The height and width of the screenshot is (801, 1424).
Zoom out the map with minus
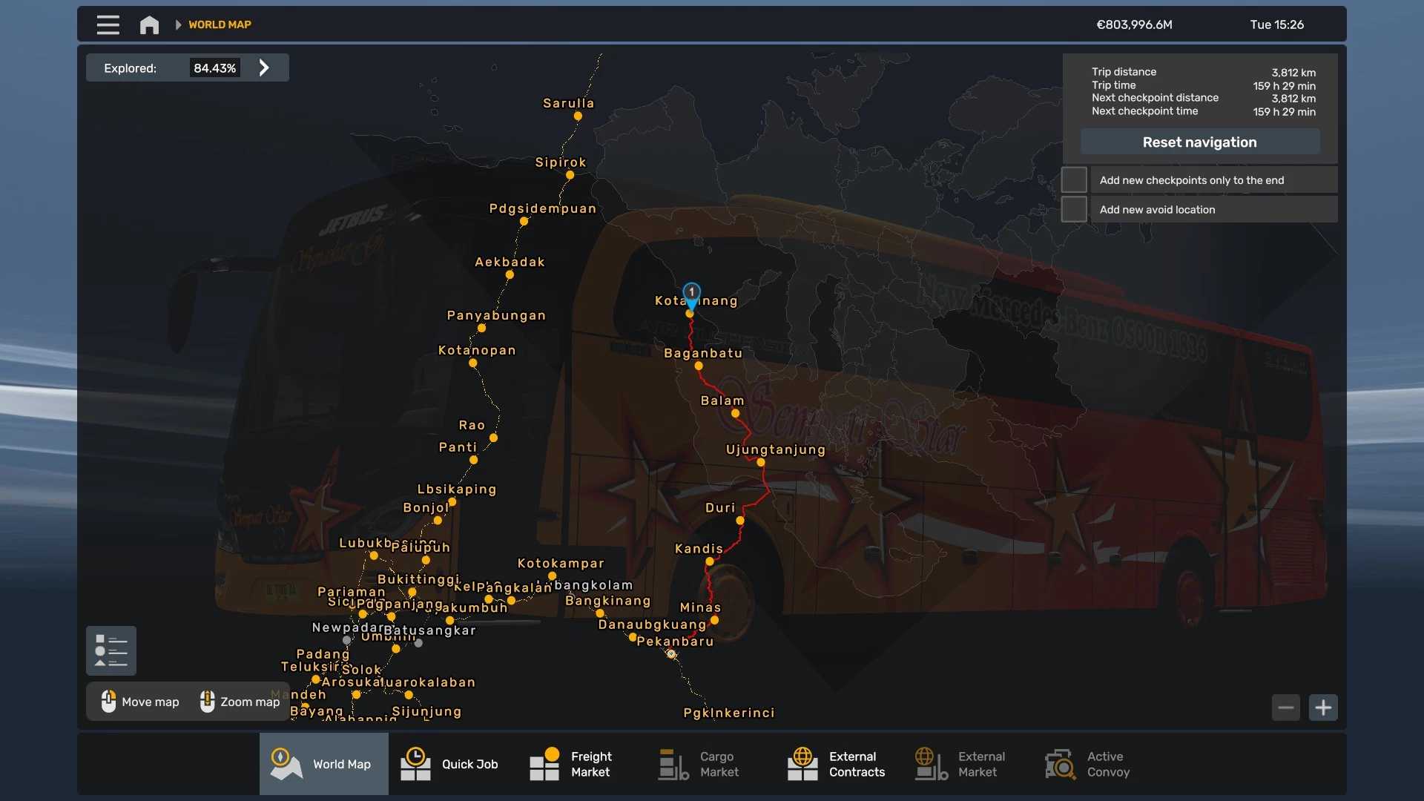click(1285, 708)
